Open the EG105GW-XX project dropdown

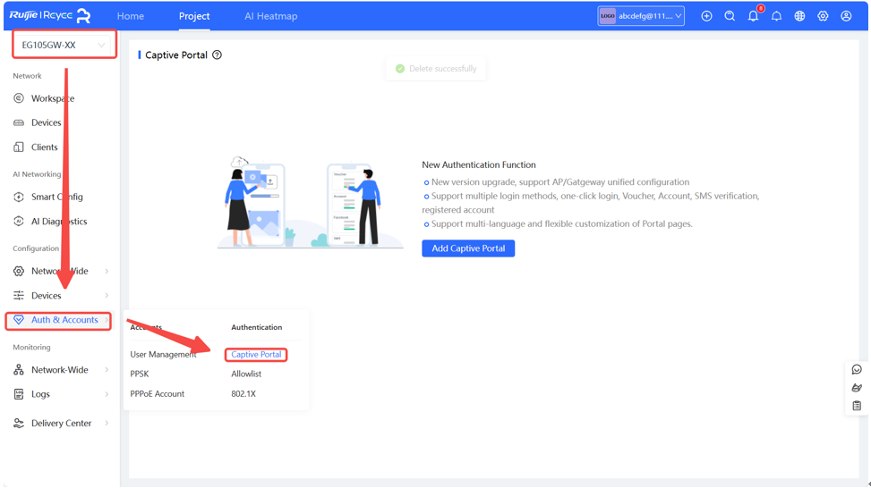click(64, 45)
